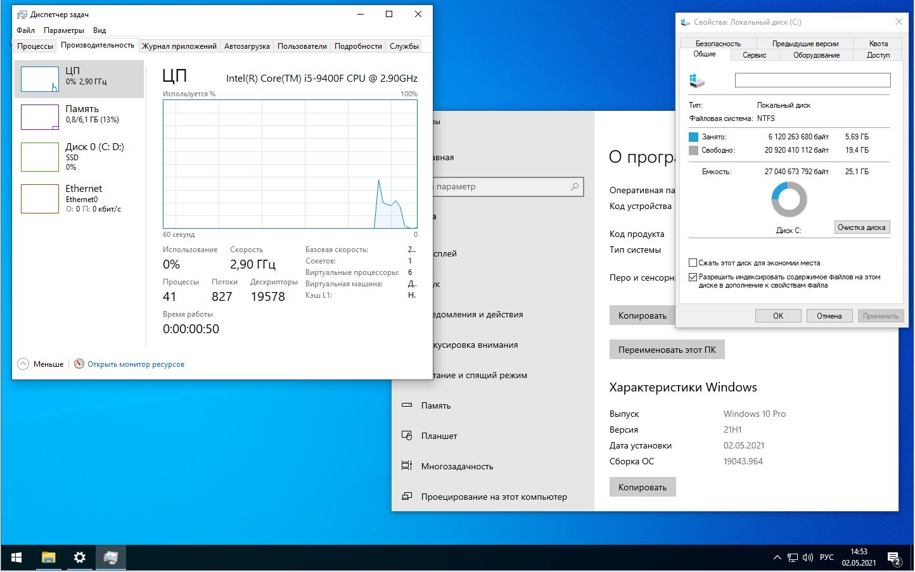Switch to the Автозагрузка tab
The height and width of the screenshot is (572, 915).
coord(247,46)
